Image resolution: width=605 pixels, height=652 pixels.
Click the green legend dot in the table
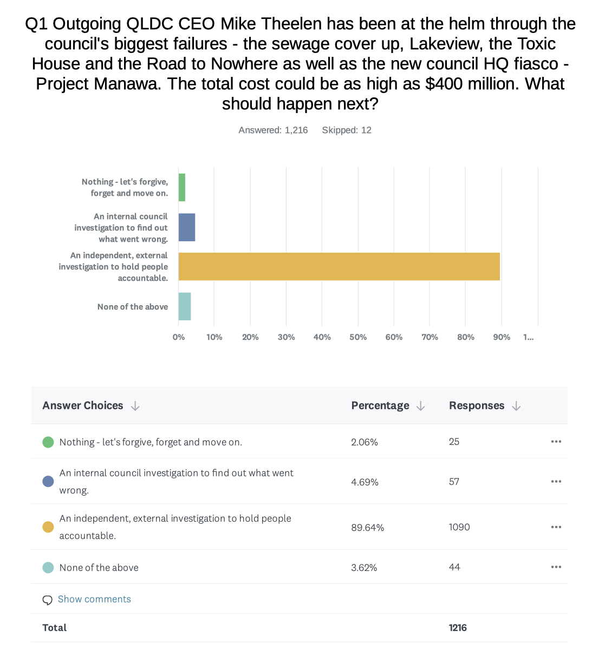click(x=48, y=442)
